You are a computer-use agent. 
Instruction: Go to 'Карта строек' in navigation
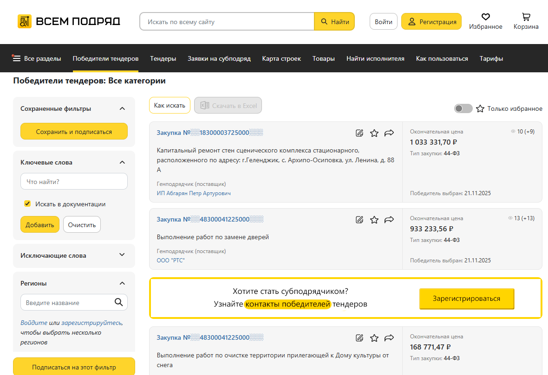coord(281,58)
